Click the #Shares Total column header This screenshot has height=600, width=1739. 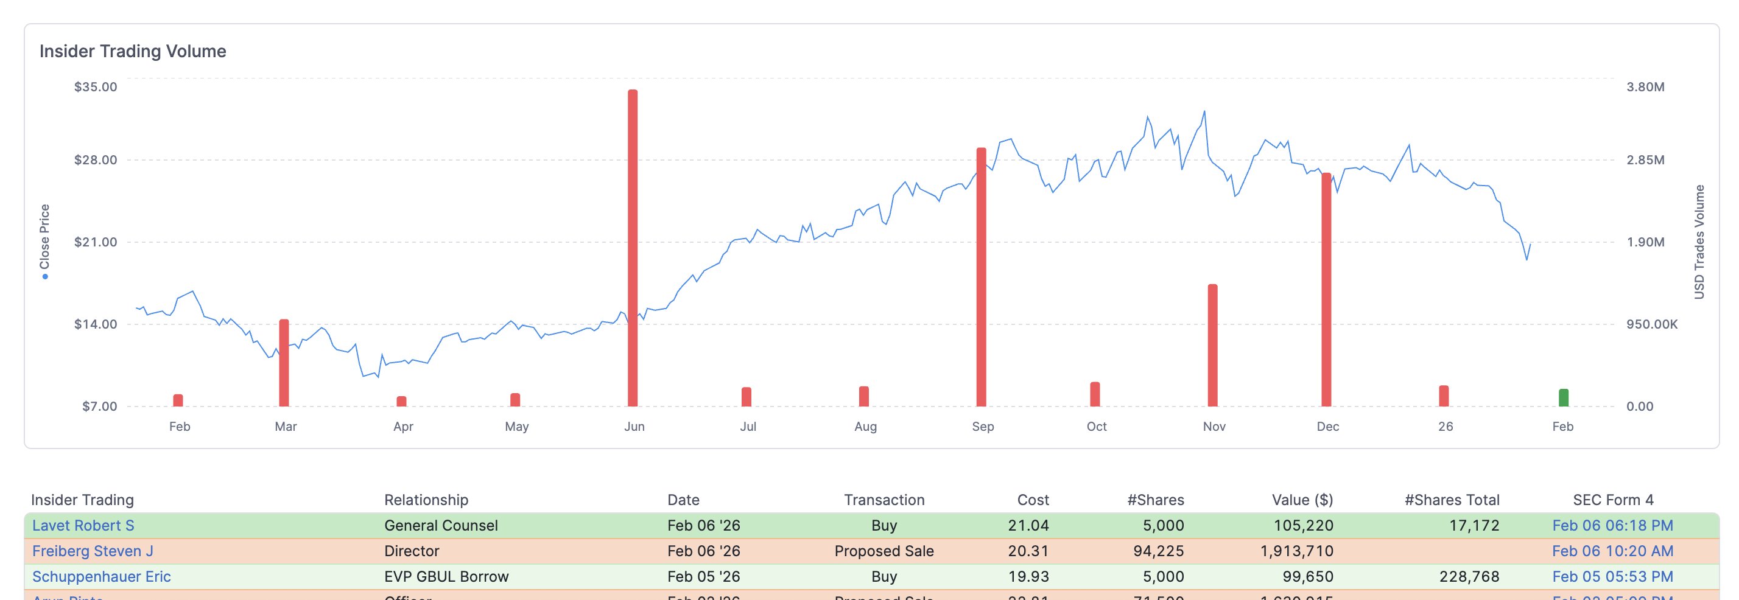click(1452, 500)
